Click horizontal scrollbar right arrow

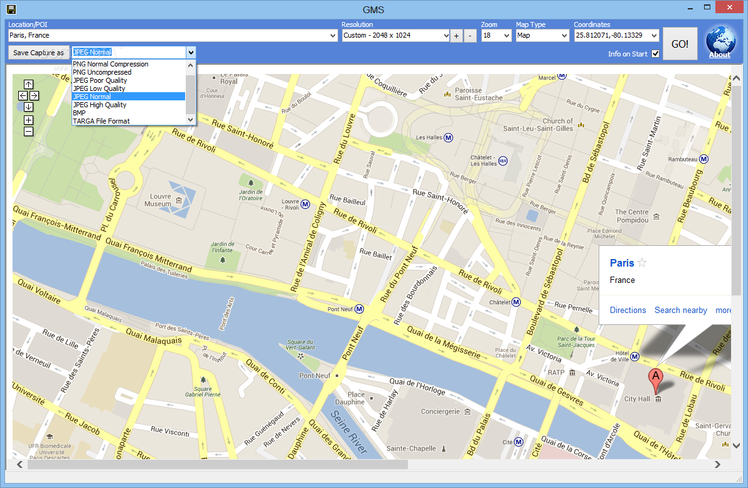tap(717, 464)
